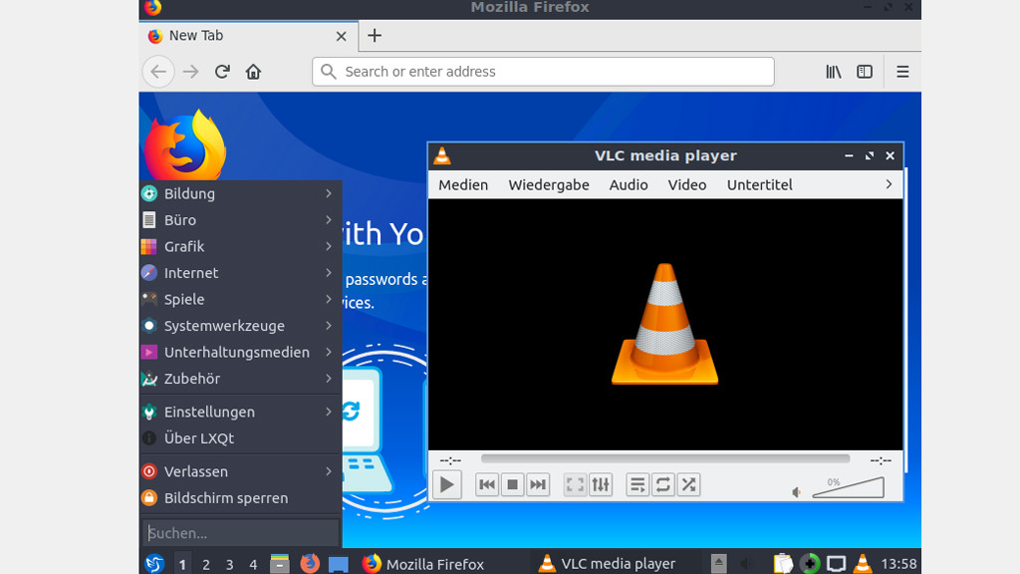
Task: Show hidden VLC menus with chevron
Action: 889,184
